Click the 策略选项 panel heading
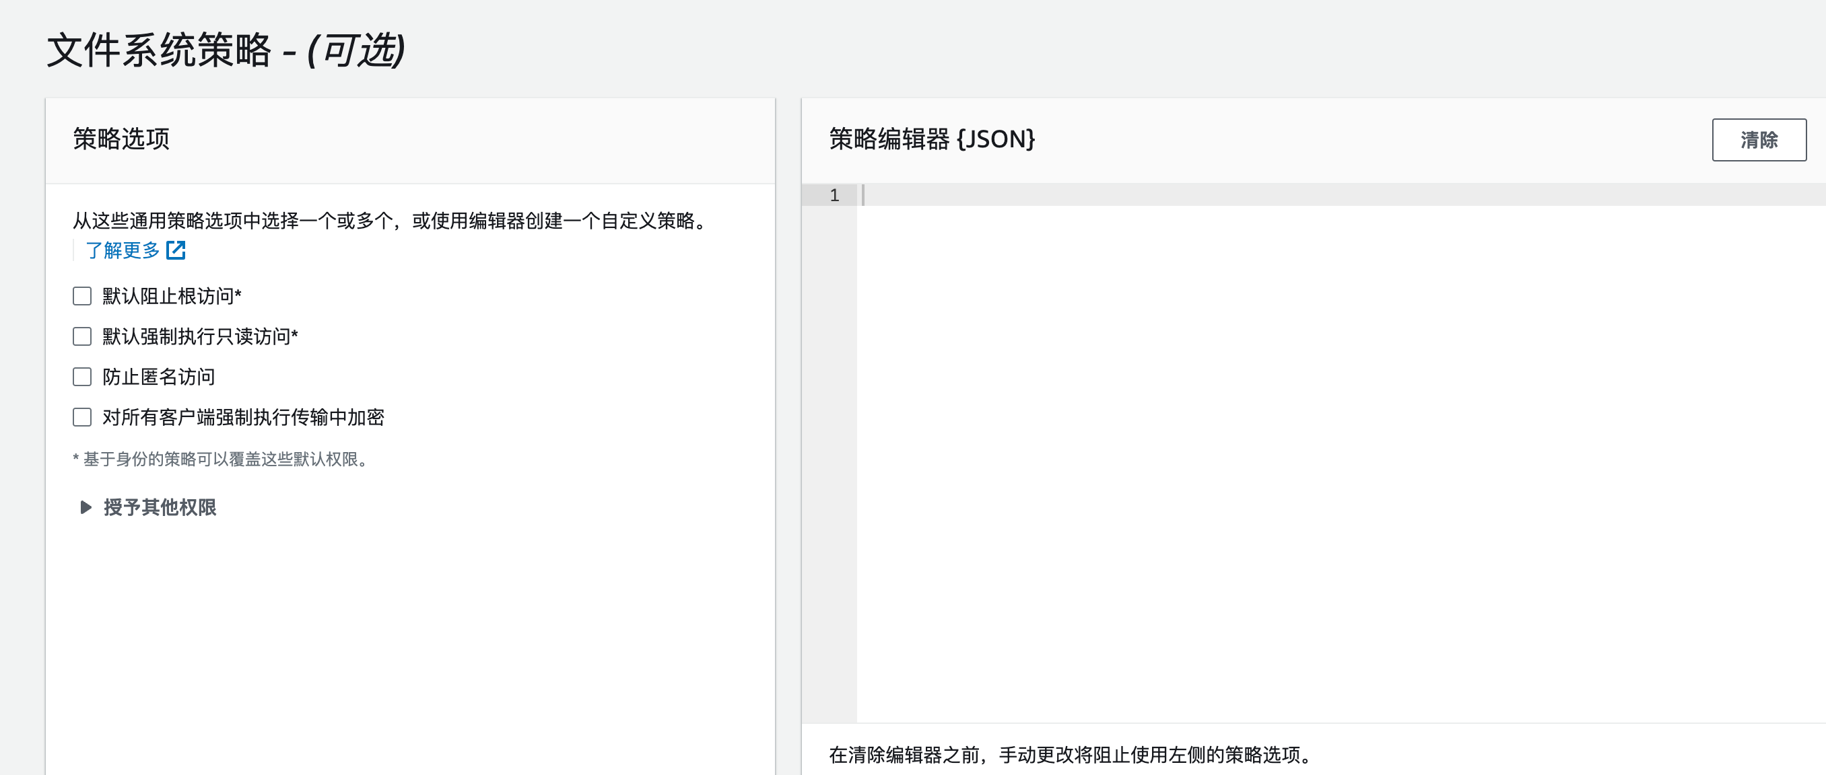The image size is (1826, 775). tap(121, 139)
